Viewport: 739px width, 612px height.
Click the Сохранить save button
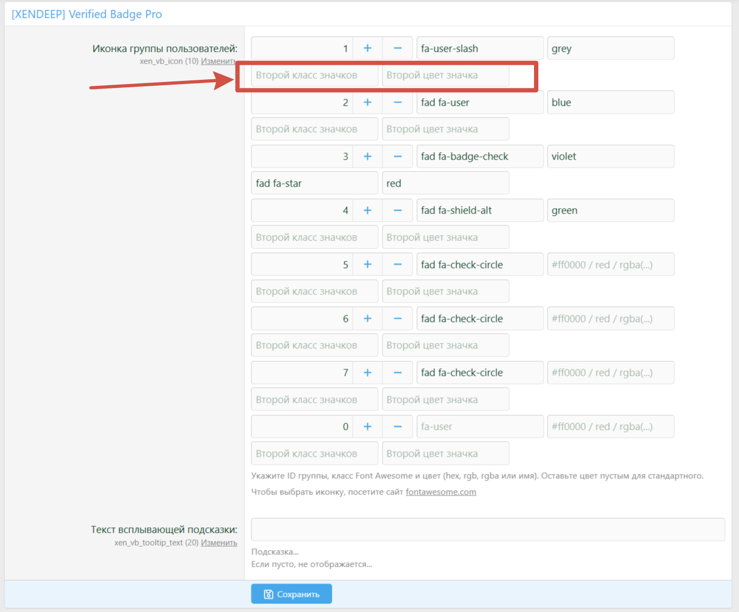291,594
